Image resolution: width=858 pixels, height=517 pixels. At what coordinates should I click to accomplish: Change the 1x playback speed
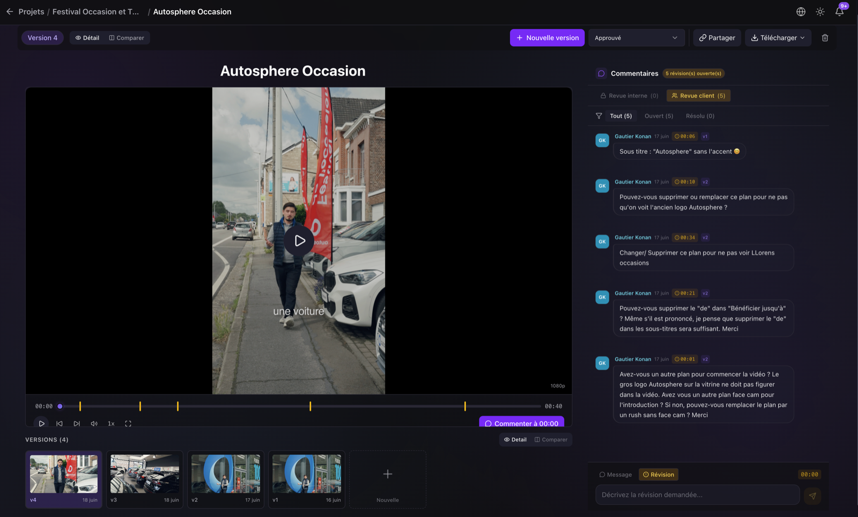(x=111, y=423)
